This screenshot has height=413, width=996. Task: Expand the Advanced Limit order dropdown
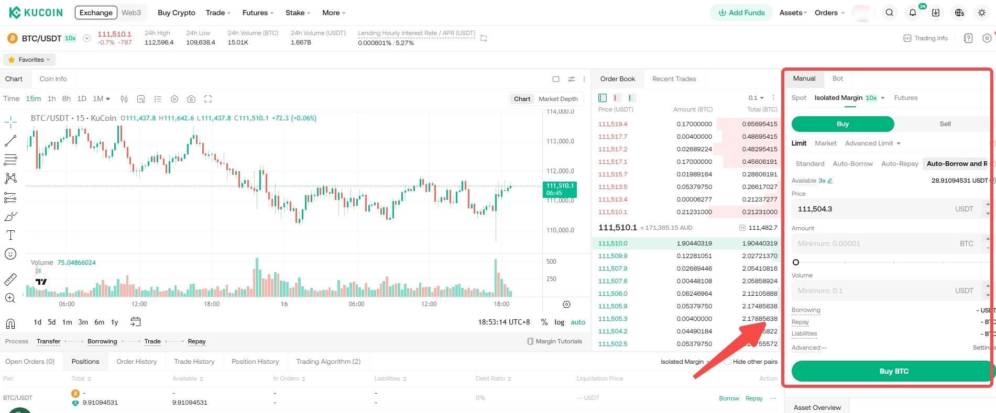[872, 143]
